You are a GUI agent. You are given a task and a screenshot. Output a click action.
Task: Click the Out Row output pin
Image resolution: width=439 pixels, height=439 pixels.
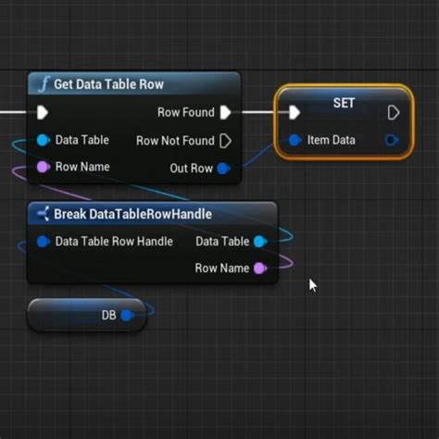coord(223,169)
